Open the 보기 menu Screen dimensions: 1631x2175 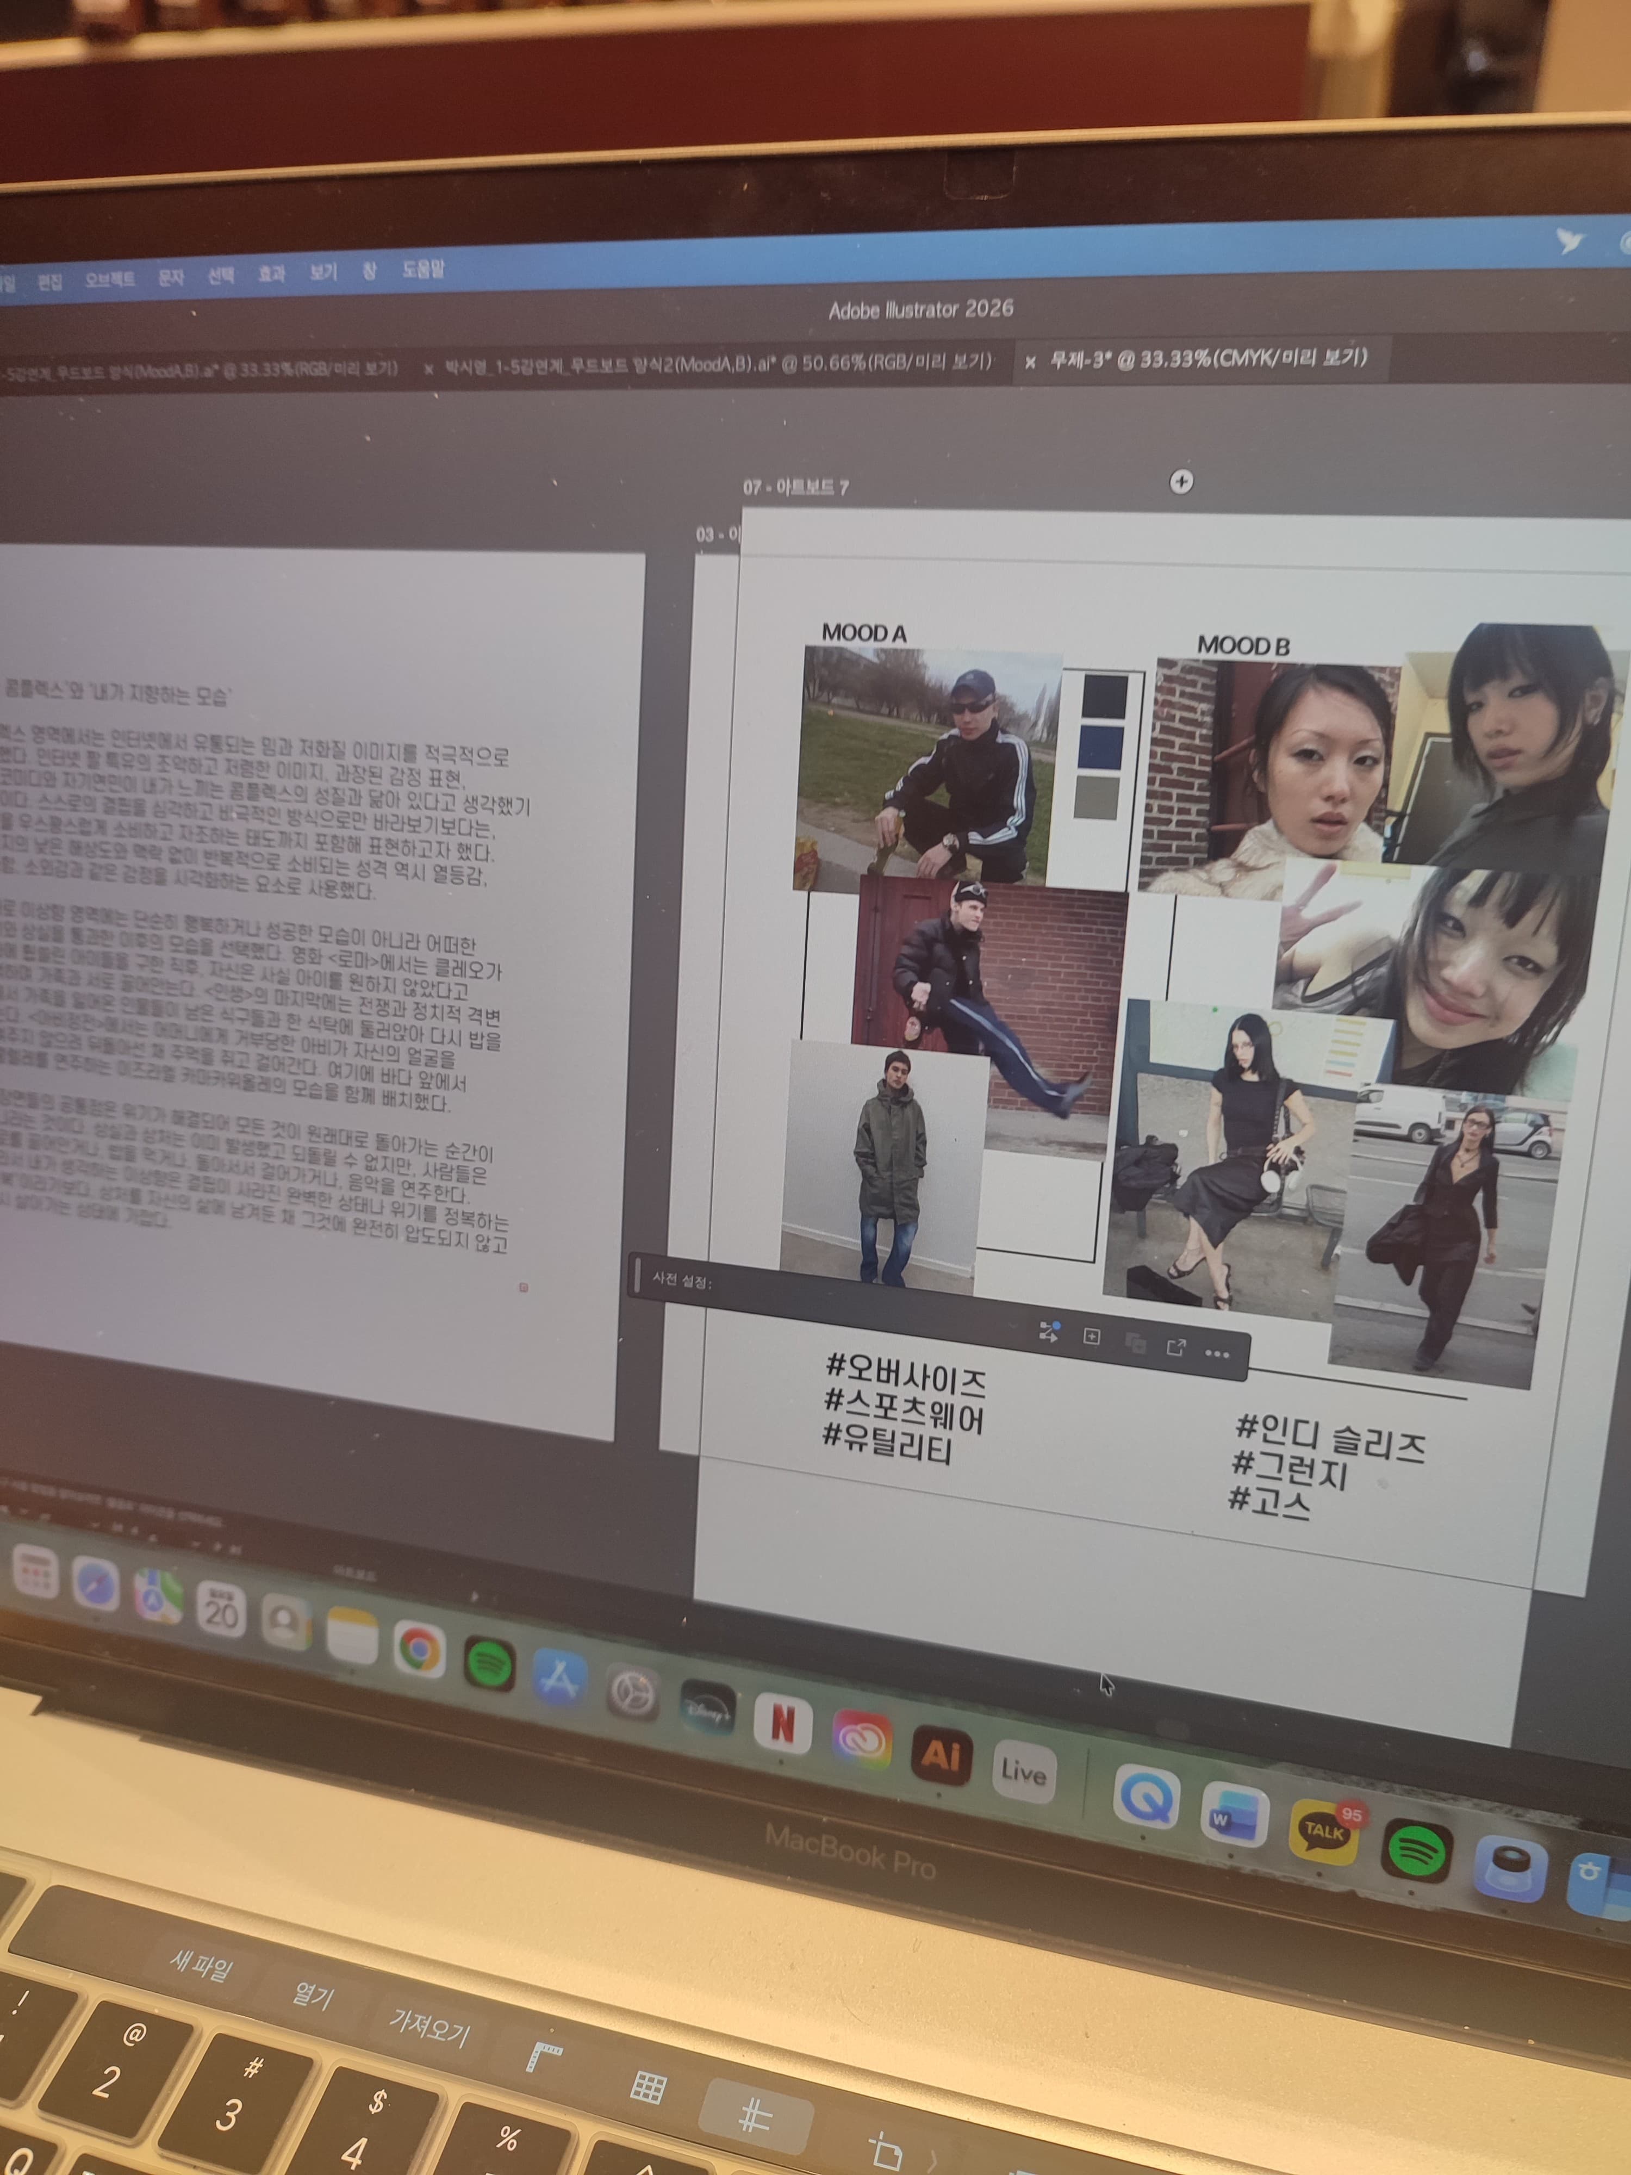point(322,271)
